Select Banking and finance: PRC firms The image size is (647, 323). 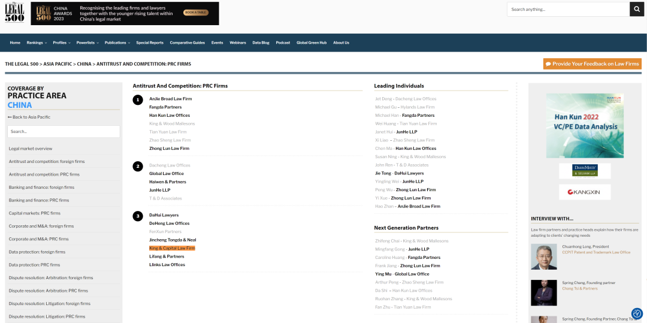point(39,200)
